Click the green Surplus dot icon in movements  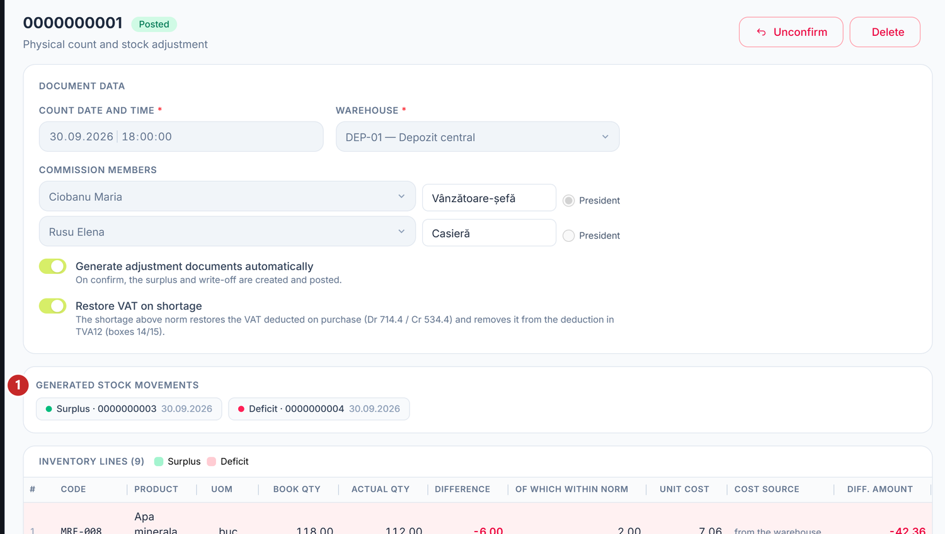pos(49,409)
